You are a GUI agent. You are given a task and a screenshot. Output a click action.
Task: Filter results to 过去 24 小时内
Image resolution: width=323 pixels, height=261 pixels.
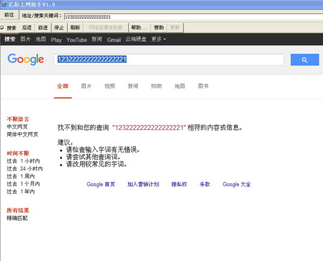(25, 169)
